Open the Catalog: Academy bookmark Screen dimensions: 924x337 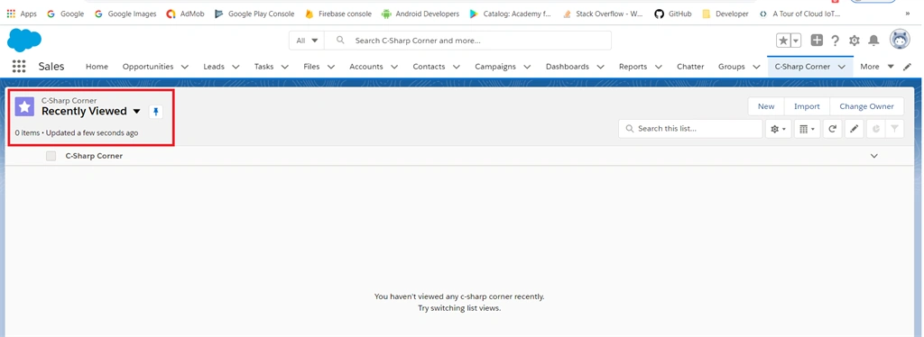click(511, 14)
